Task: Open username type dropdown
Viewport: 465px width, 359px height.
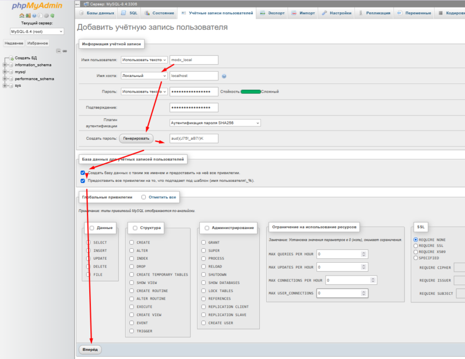Action: [144, 60]
